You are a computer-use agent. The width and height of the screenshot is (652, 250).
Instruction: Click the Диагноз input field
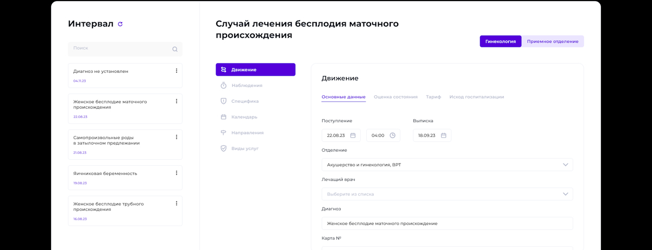[x=447, y=223]
